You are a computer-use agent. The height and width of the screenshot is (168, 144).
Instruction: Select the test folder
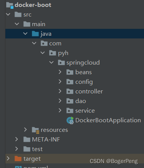(37, 149)
